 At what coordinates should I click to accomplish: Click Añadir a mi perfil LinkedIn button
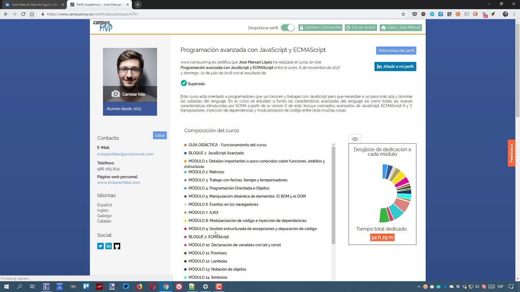[395, 67]
